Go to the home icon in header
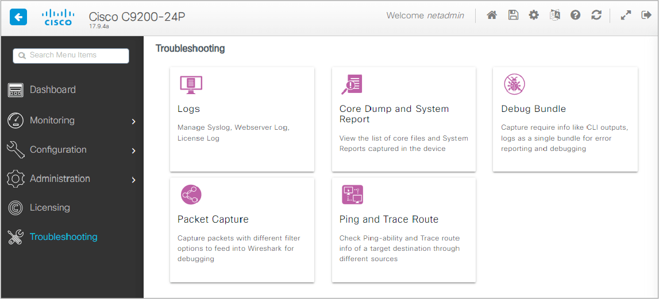659x299 pixels. (492, 15)
